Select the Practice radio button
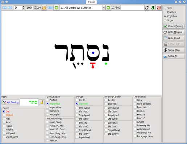 165,12
